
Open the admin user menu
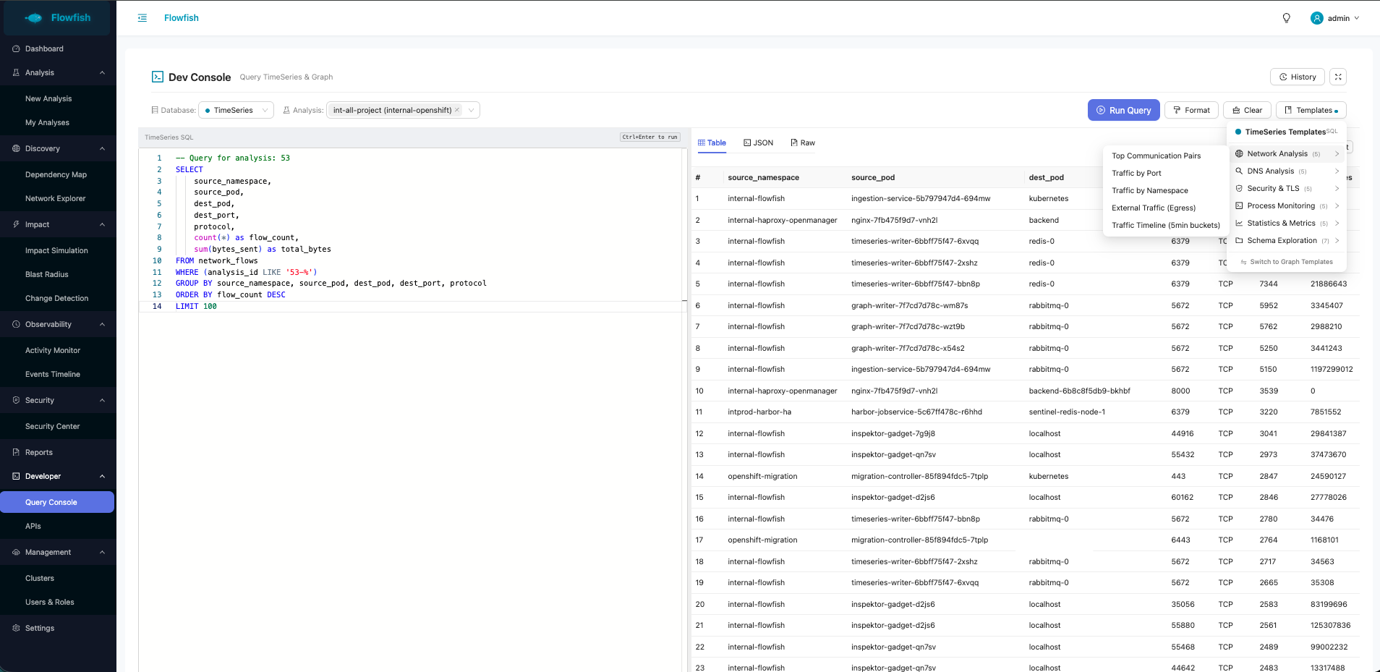[1335, 18]
